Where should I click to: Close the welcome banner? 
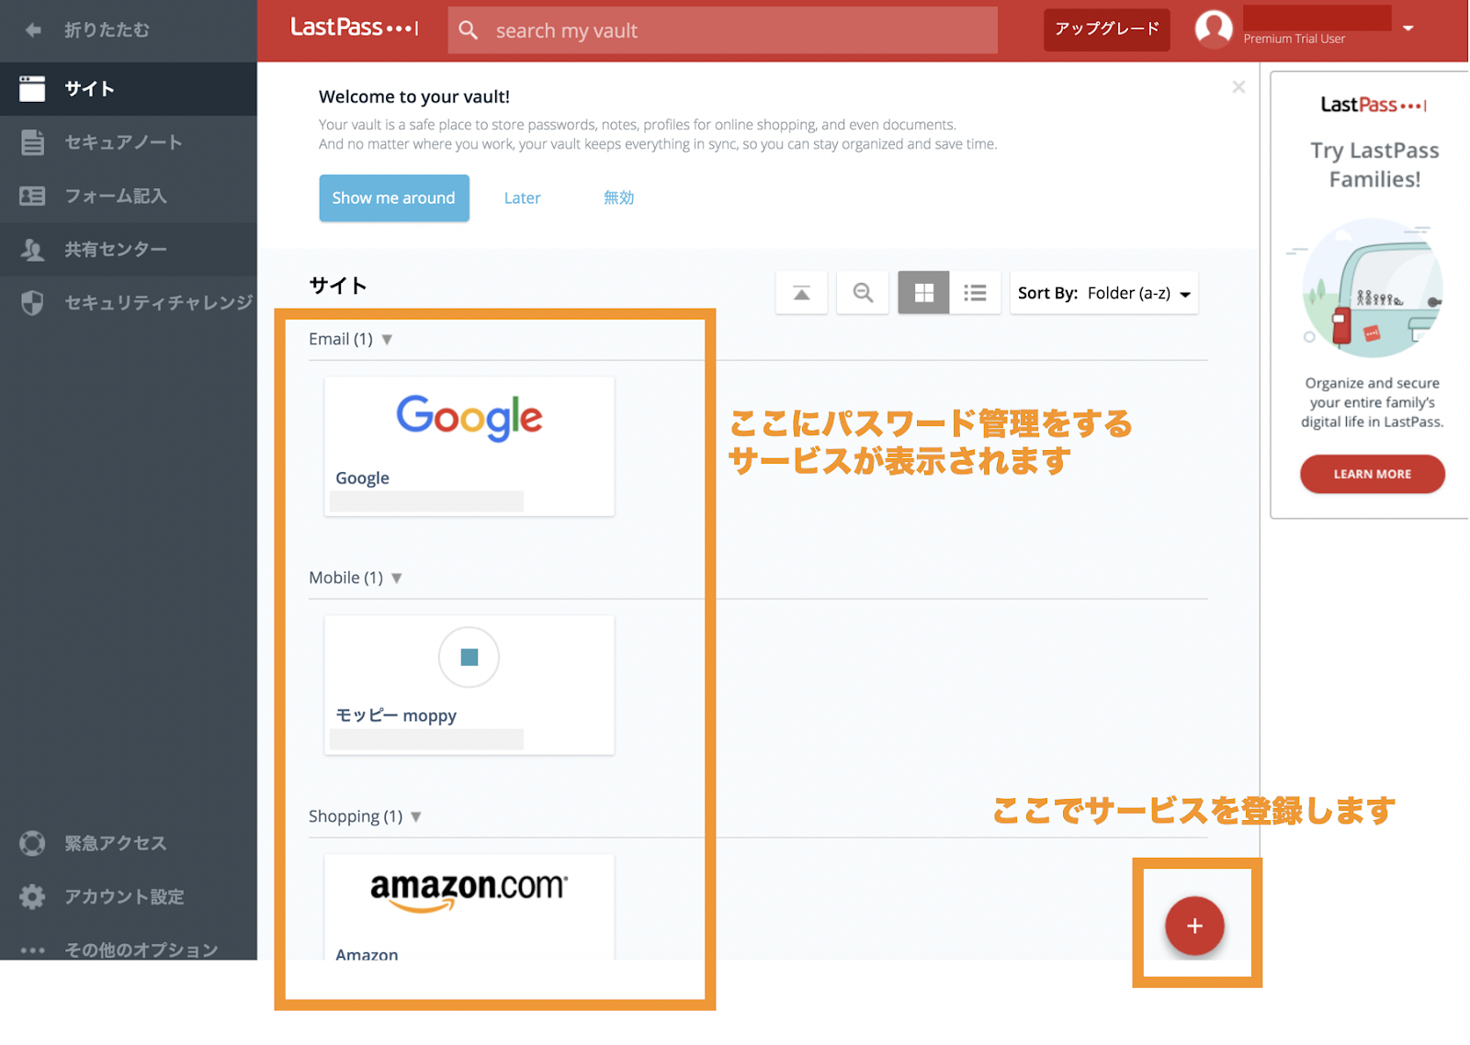click(x=1238, y=87)
